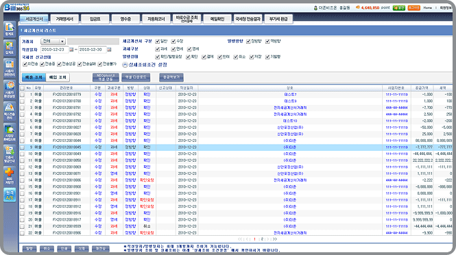456x255 pixels.
Task: Toggle the 수정 checkbox in 세금계산서 구분
Action: tap(173, 41)
